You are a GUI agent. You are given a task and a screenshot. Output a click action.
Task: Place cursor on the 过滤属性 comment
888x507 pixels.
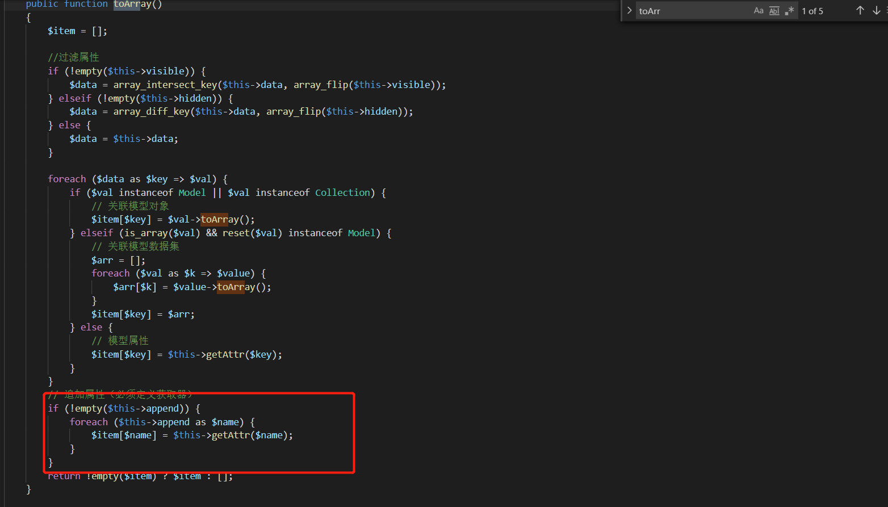tap(78, 57)
